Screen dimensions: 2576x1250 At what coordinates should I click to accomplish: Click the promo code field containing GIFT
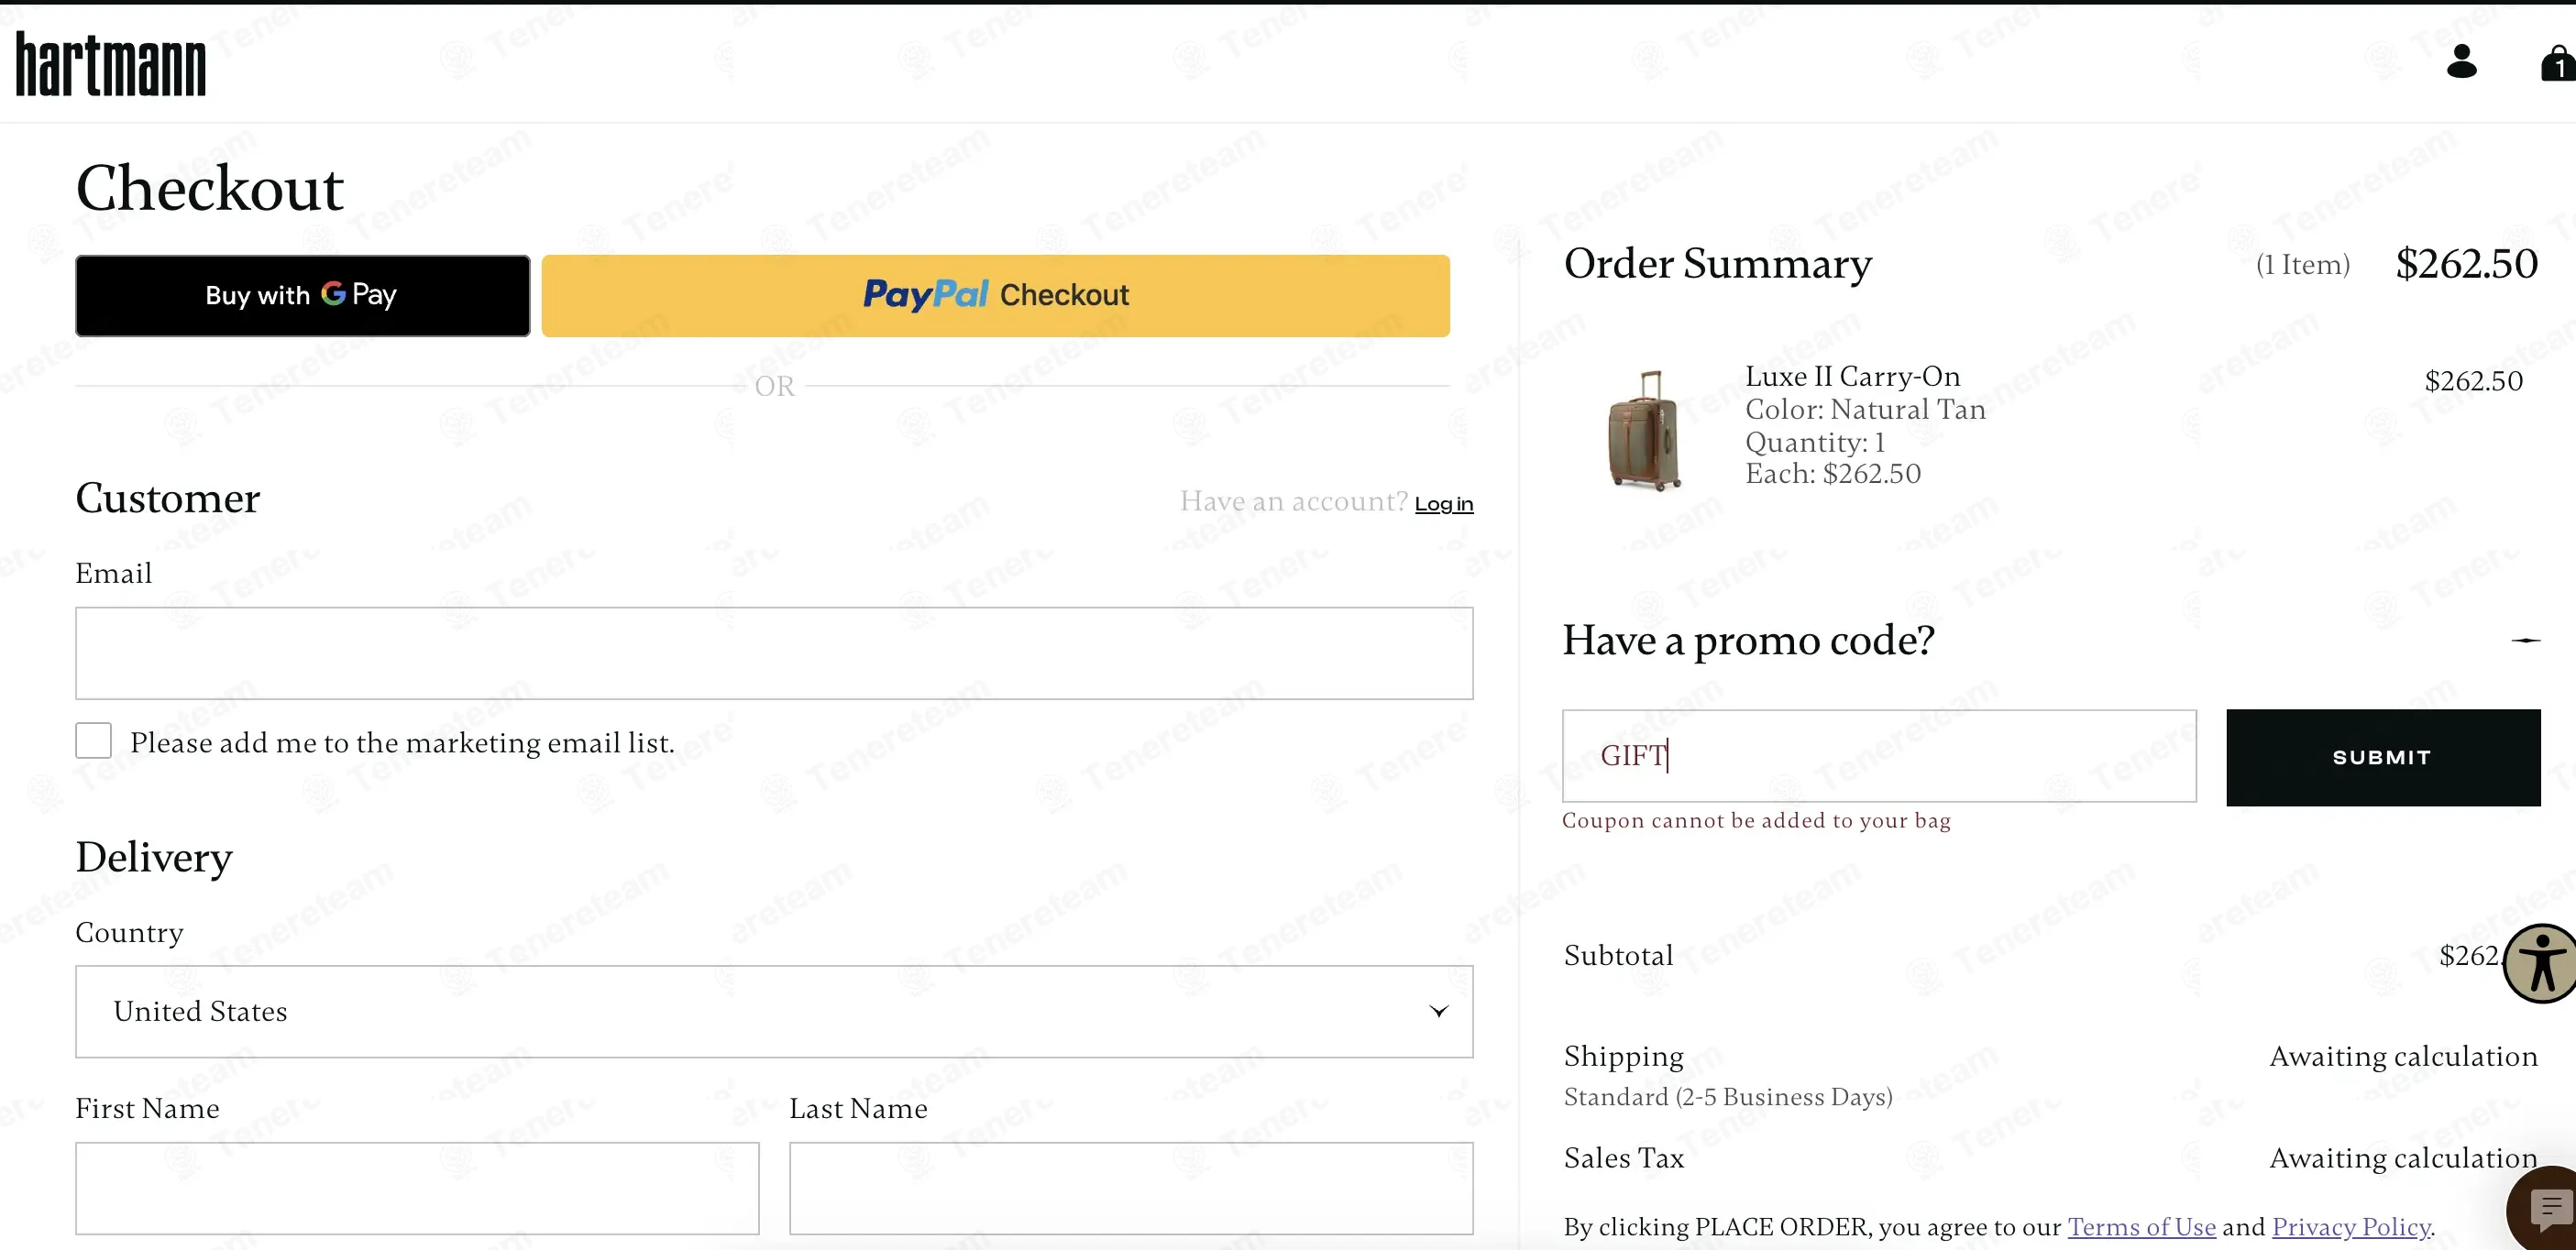click(1879, 756)
